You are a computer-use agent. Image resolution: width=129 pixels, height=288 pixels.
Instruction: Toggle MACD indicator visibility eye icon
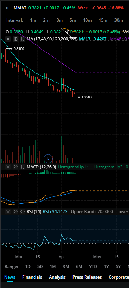click(x=16, y=167)
